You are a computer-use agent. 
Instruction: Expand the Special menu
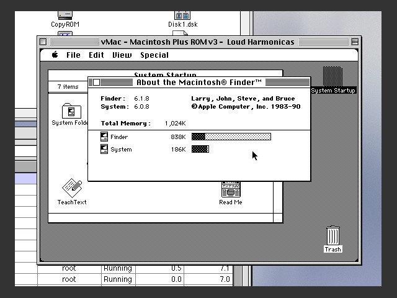coord(154,55)
